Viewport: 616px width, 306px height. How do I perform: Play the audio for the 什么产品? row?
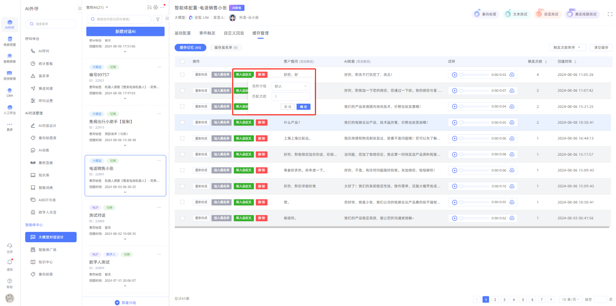[x=454, y=123]
